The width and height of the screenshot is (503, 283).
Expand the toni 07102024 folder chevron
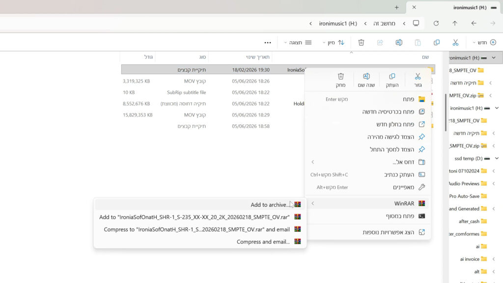pos(493,171)
